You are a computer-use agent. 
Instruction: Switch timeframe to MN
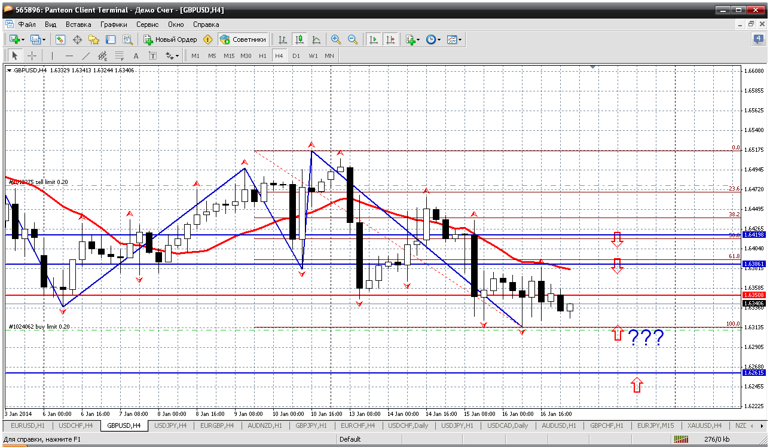329,56
